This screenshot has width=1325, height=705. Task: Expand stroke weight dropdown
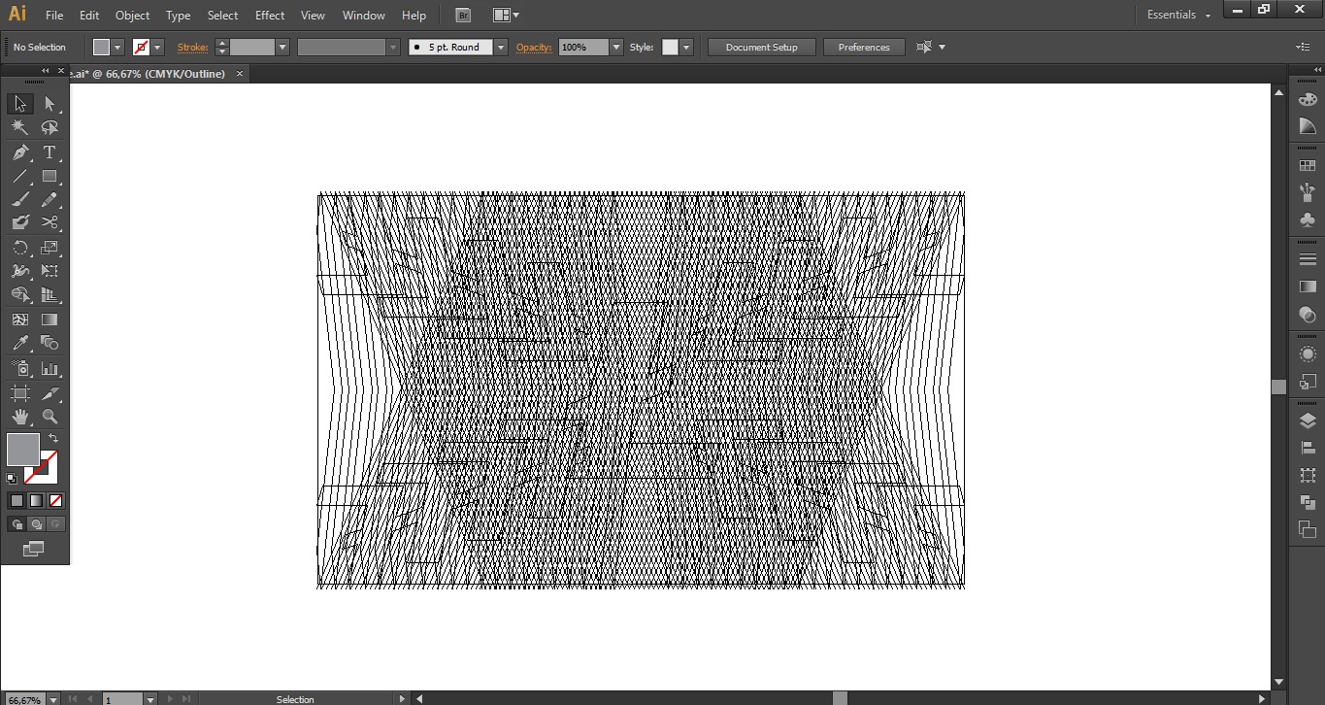[282, 48]
